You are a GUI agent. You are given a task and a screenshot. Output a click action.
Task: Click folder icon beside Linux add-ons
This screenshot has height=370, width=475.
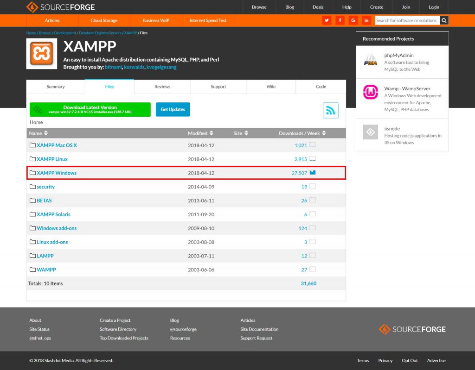coord(33,242)
